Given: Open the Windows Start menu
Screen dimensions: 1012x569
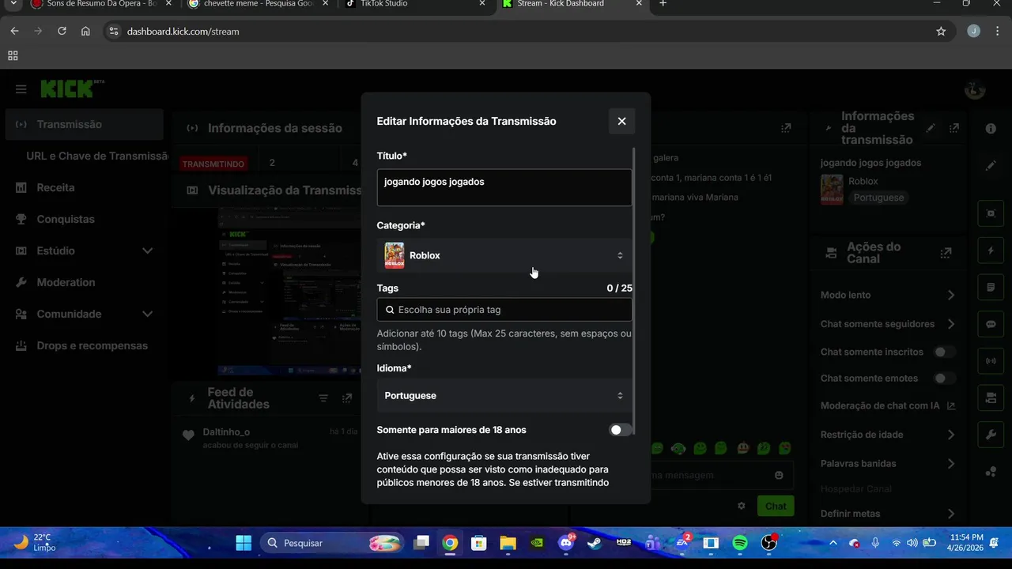Looking at the screenshot, I should pos(244,543).
